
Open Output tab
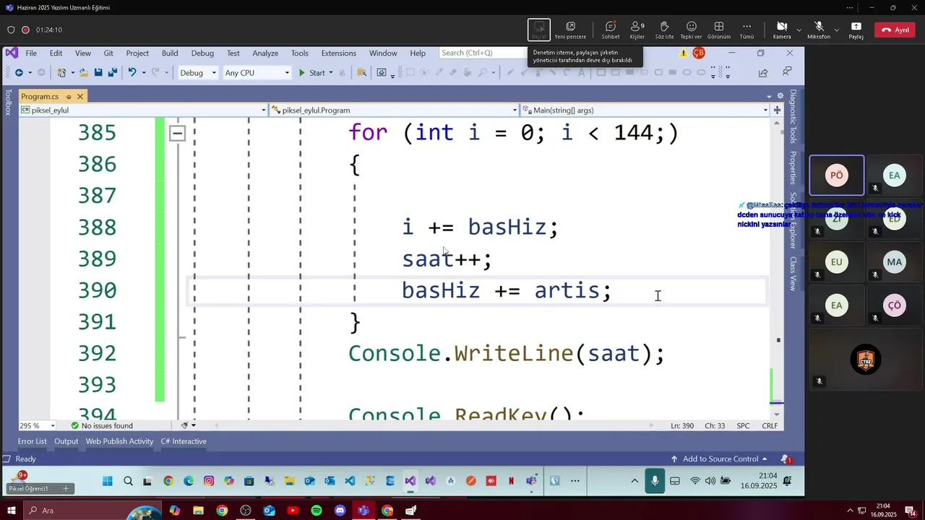tap(66, 441)
